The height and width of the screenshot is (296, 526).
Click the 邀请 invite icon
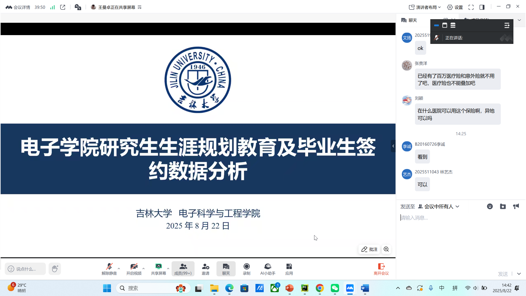[x=205, y=269]
